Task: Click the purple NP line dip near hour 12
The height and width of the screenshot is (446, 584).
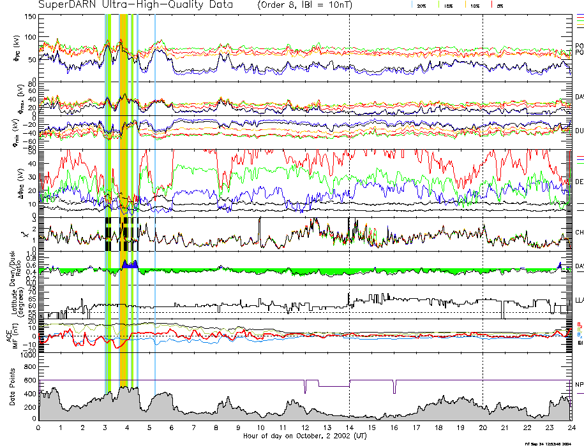Action: 306,387
